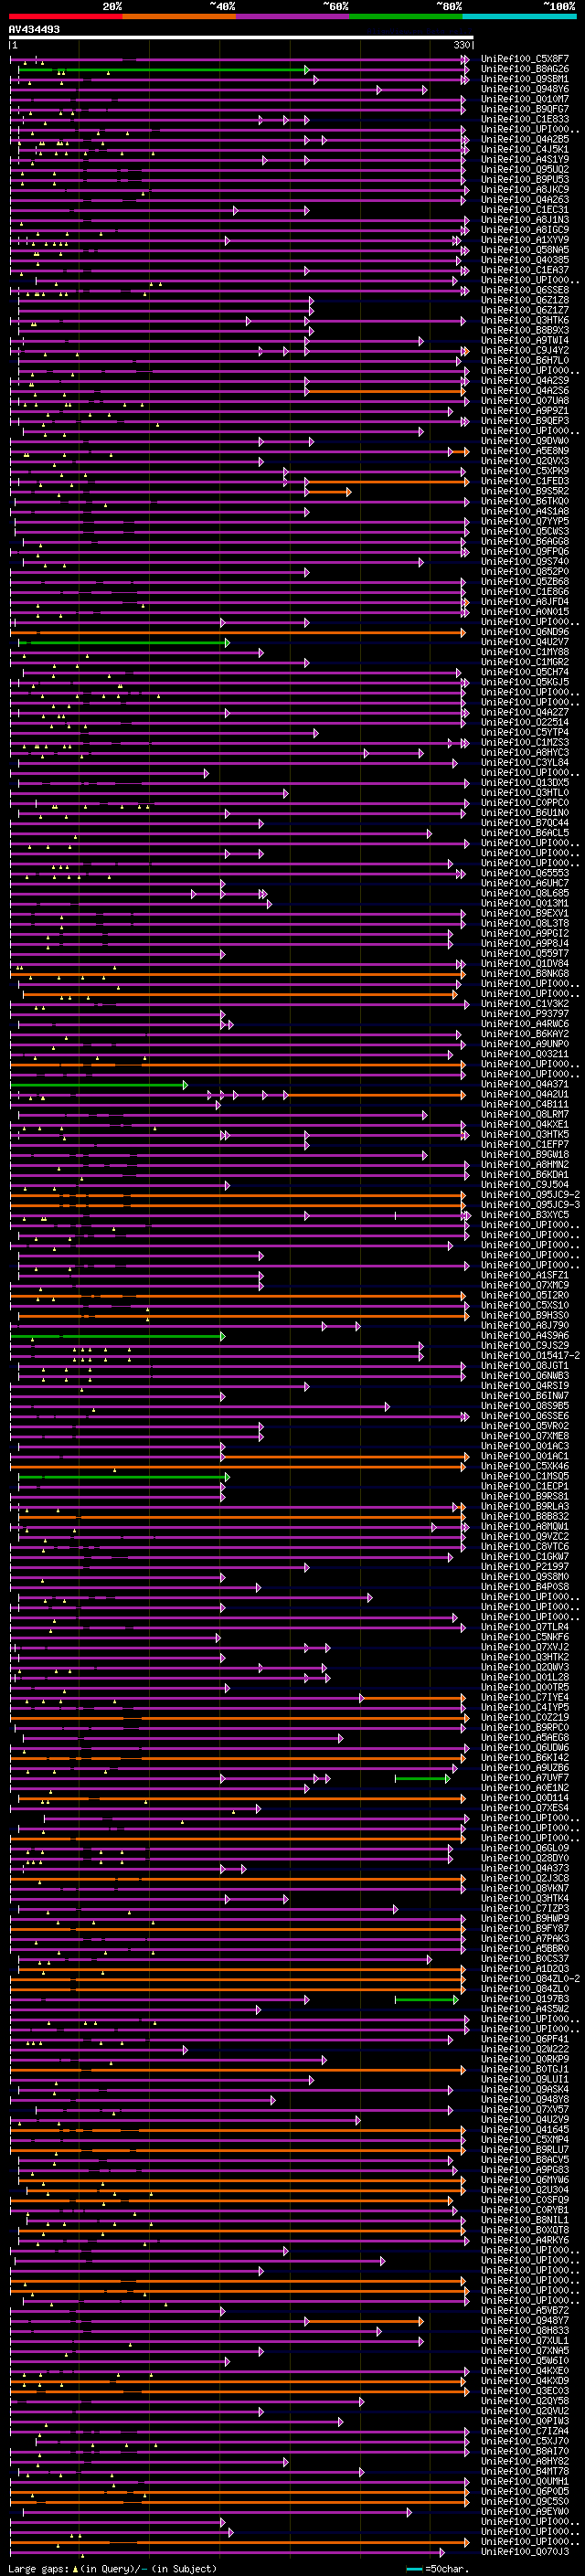Open hit UniRef100_Q948Y6

pyautogui.click(x=525, y=89)
